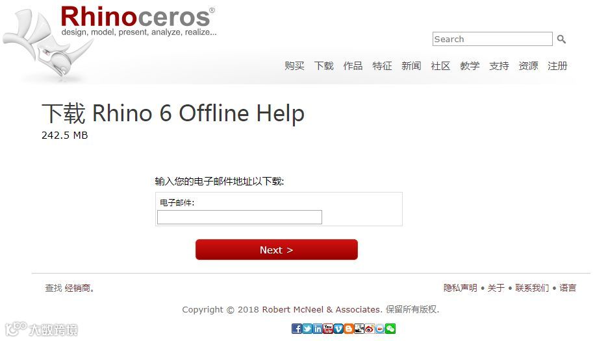Open the Vimeo icon in footer
Screen dimensions: 595x341
pyautogui.click(x=338, y=329)
